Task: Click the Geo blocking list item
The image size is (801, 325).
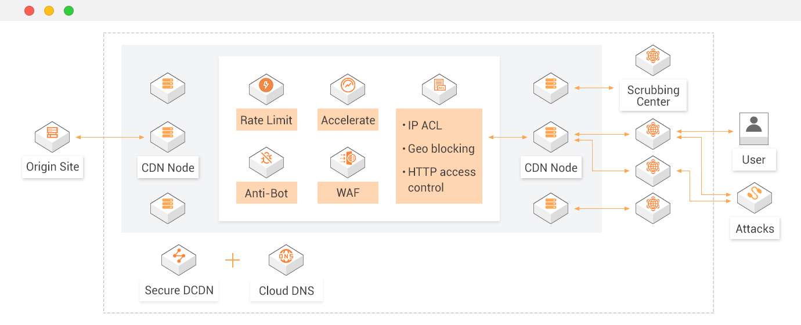Action: [x=438, y=149]
